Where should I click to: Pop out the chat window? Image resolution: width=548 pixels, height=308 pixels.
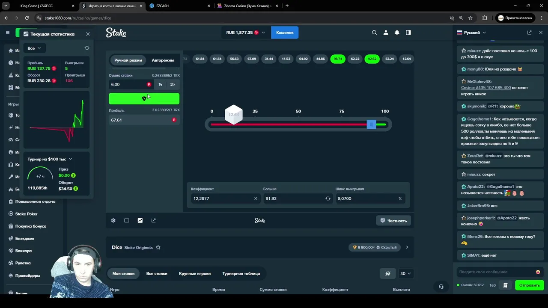[x=530, y=33]
